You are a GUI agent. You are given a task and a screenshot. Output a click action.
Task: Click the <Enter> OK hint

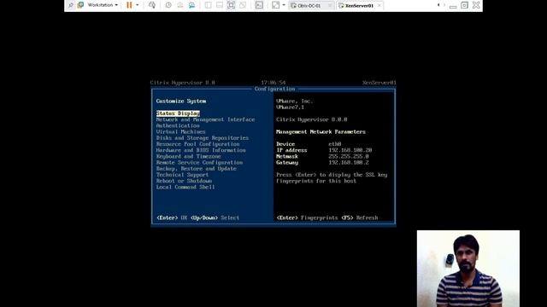(172, 217)
